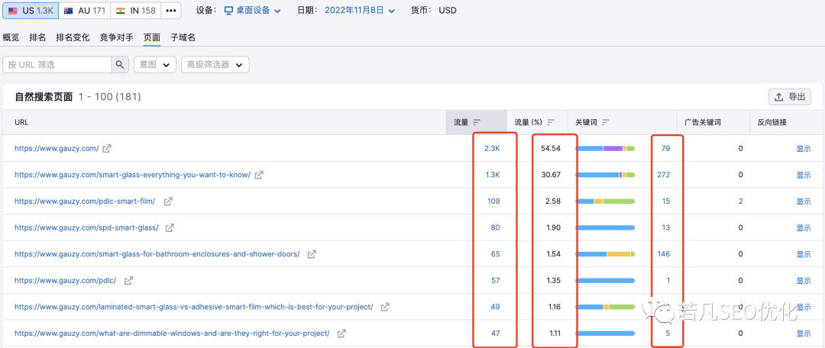This screenshot has width=825, height=348.
Task: Open external link icon for gauzy.com homepage
Action: coord(107,149)
